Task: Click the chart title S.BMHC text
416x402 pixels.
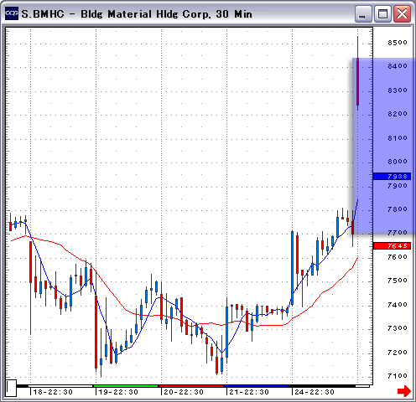Action: [43, 14]
